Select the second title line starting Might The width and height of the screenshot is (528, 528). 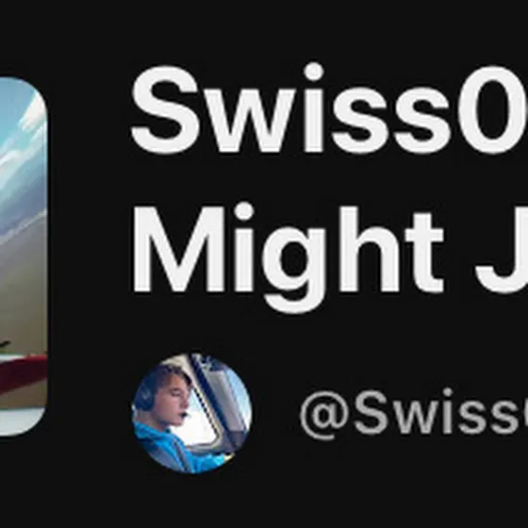(330, 257)
